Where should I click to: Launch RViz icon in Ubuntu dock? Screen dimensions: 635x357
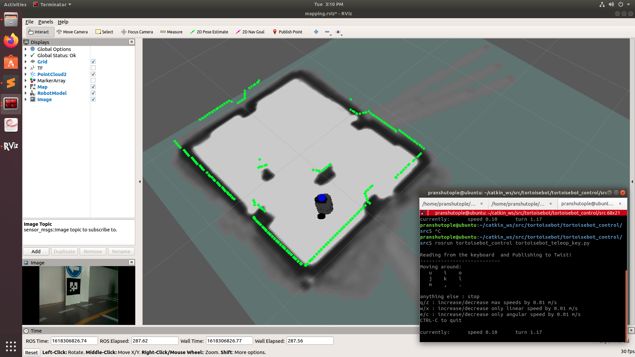pos(11,146)
